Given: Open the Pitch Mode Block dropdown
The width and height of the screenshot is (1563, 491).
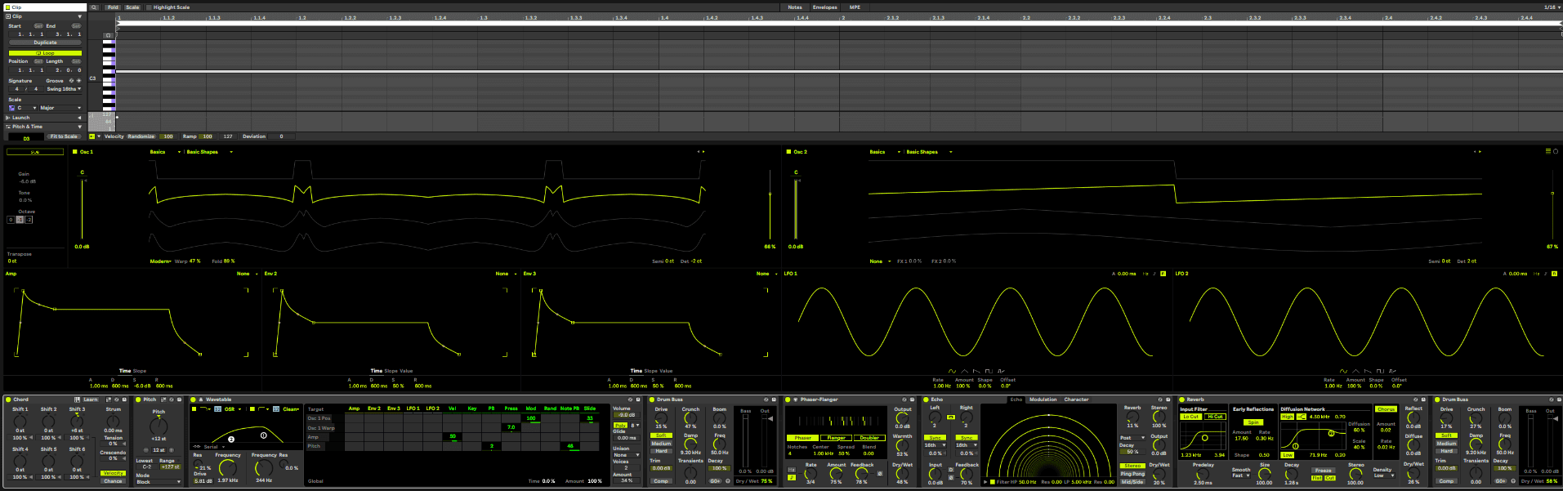Looking at the screenshot, I should click(x=159, y=482).
